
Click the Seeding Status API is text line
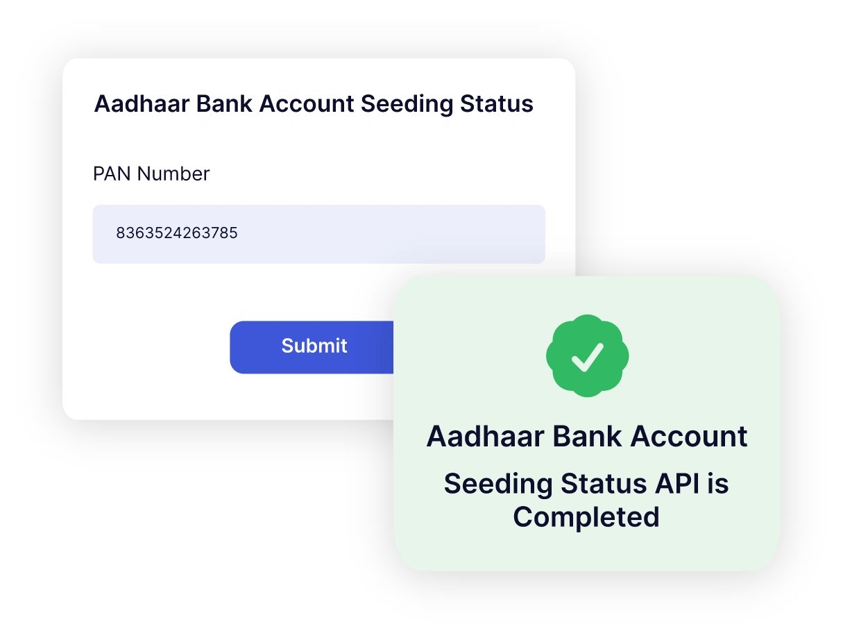(x=586, y=483)
